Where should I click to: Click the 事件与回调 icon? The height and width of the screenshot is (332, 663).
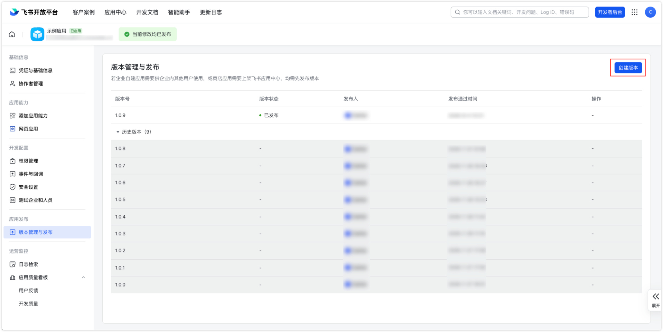point(12,174)
